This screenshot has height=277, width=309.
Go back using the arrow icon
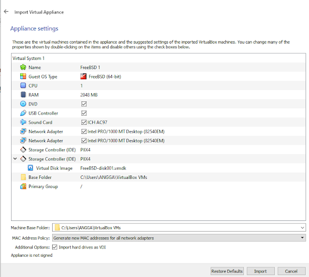tap(6, 12)
